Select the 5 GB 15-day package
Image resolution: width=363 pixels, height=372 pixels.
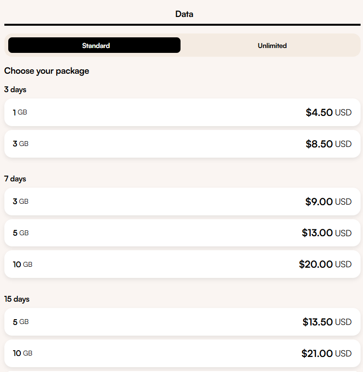(x=182, y=322)
